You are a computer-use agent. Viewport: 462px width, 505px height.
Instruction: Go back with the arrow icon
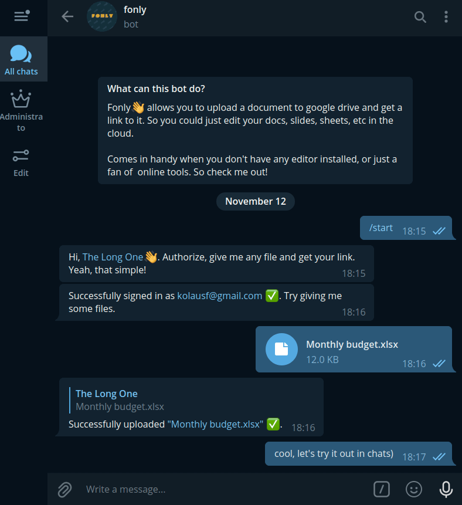(x=67, y=16)
